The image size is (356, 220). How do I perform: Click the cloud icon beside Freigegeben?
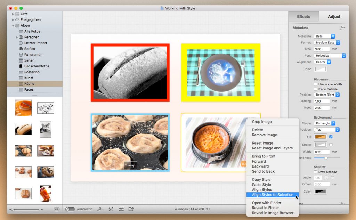click(17, 20)
